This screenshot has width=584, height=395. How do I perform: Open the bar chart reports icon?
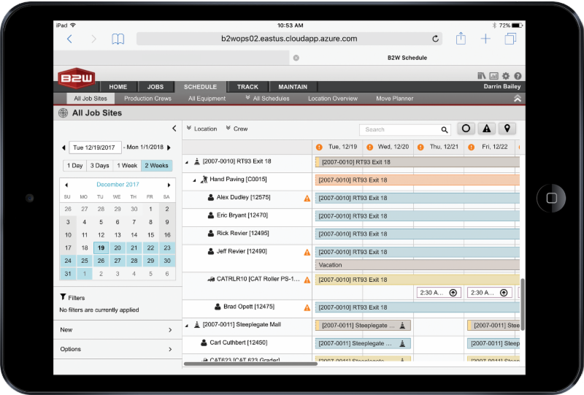(493, 76)
